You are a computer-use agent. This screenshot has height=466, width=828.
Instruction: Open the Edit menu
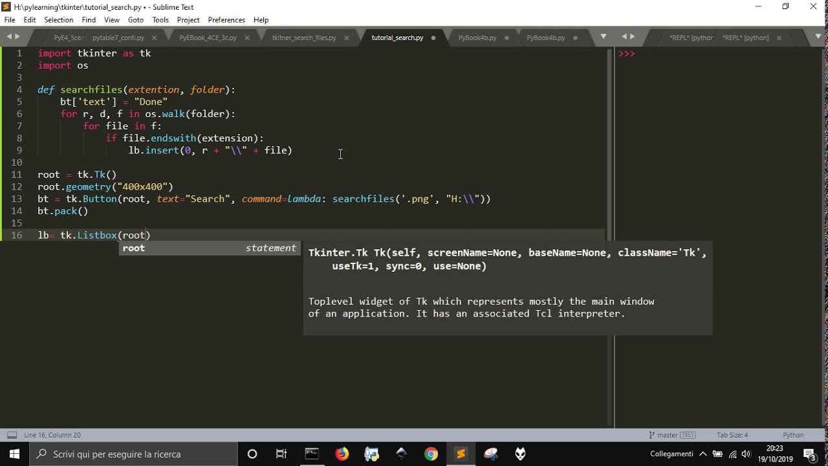30,20
